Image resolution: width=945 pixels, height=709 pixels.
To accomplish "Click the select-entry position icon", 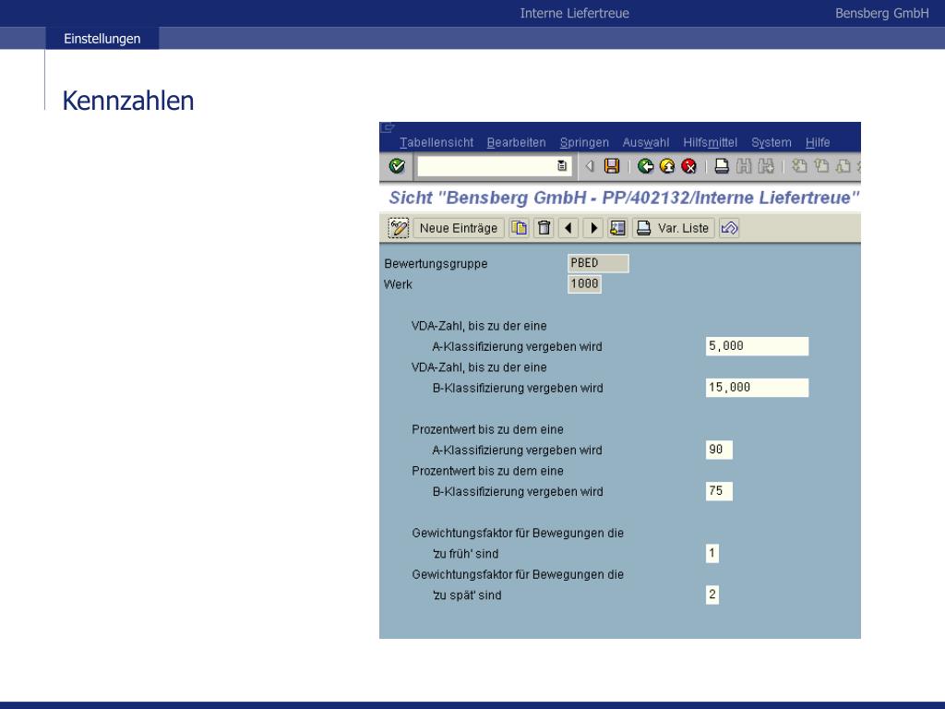I will coord(617,228).
